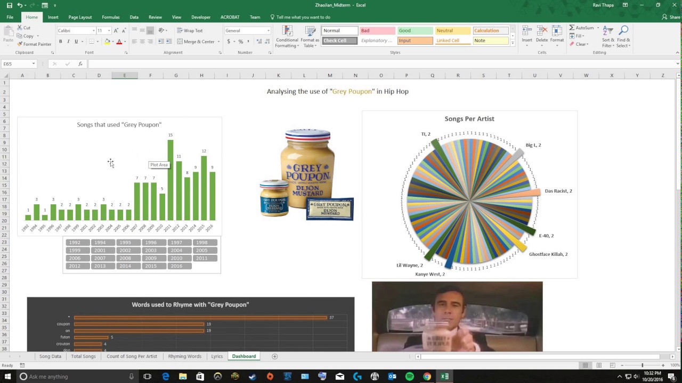Click the Windows Start button

[8, 377]
